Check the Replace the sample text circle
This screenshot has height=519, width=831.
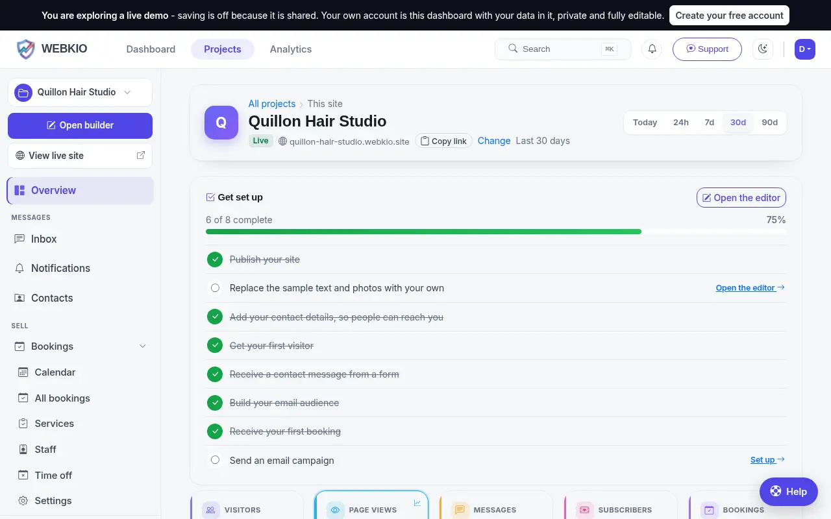click(x=215, y=288)
